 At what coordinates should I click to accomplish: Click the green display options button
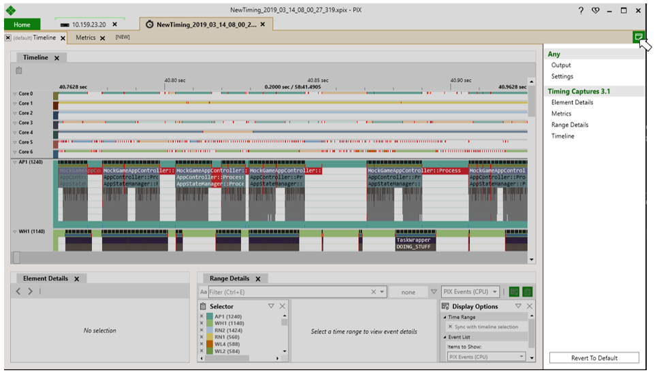coord(514,292)
